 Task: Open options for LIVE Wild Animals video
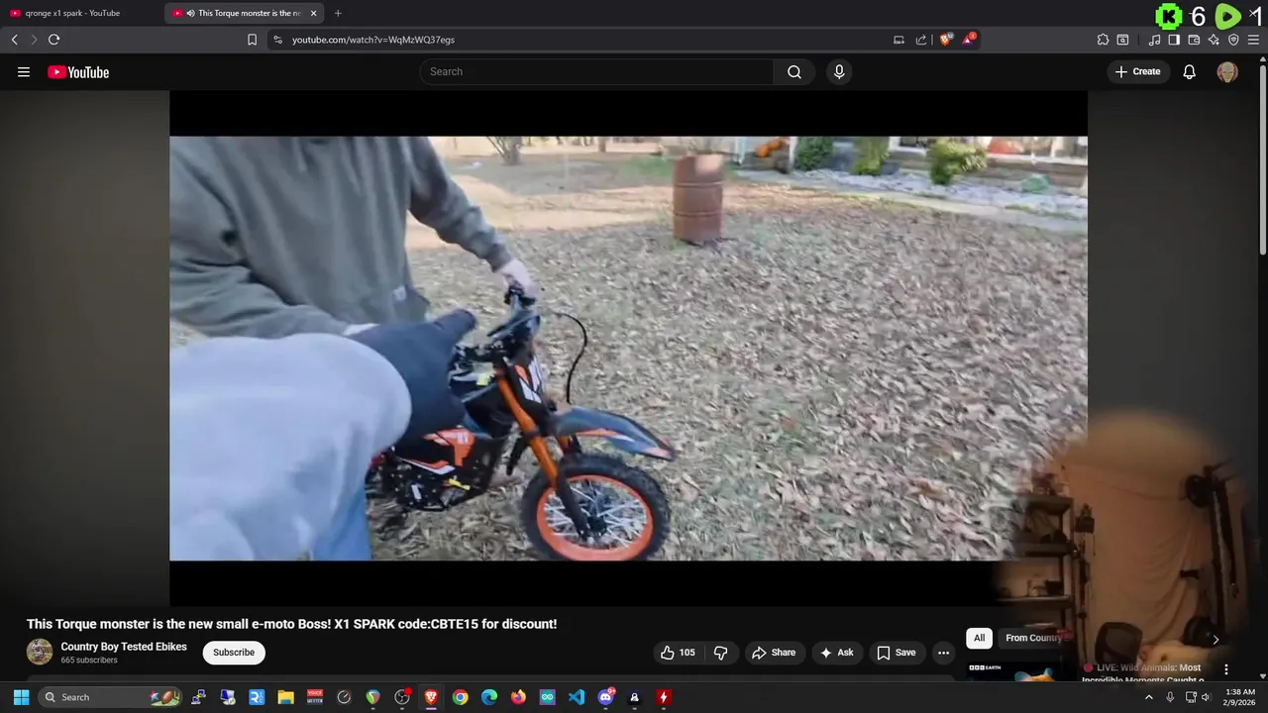pyautogui.click(x=1225, y=669)
